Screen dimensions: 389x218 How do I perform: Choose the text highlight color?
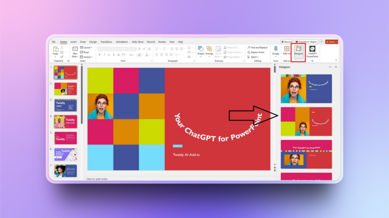pyautogui.click(x=139, y=54)
